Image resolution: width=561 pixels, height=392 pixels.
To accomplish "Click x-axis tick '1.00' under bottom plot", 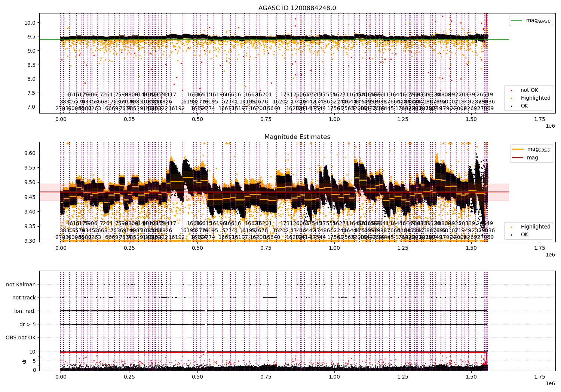I will (x=334, y=377).
